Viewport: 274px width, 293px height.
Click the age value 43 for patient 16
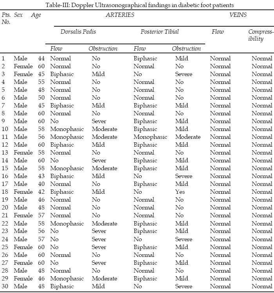pos(41,176)
